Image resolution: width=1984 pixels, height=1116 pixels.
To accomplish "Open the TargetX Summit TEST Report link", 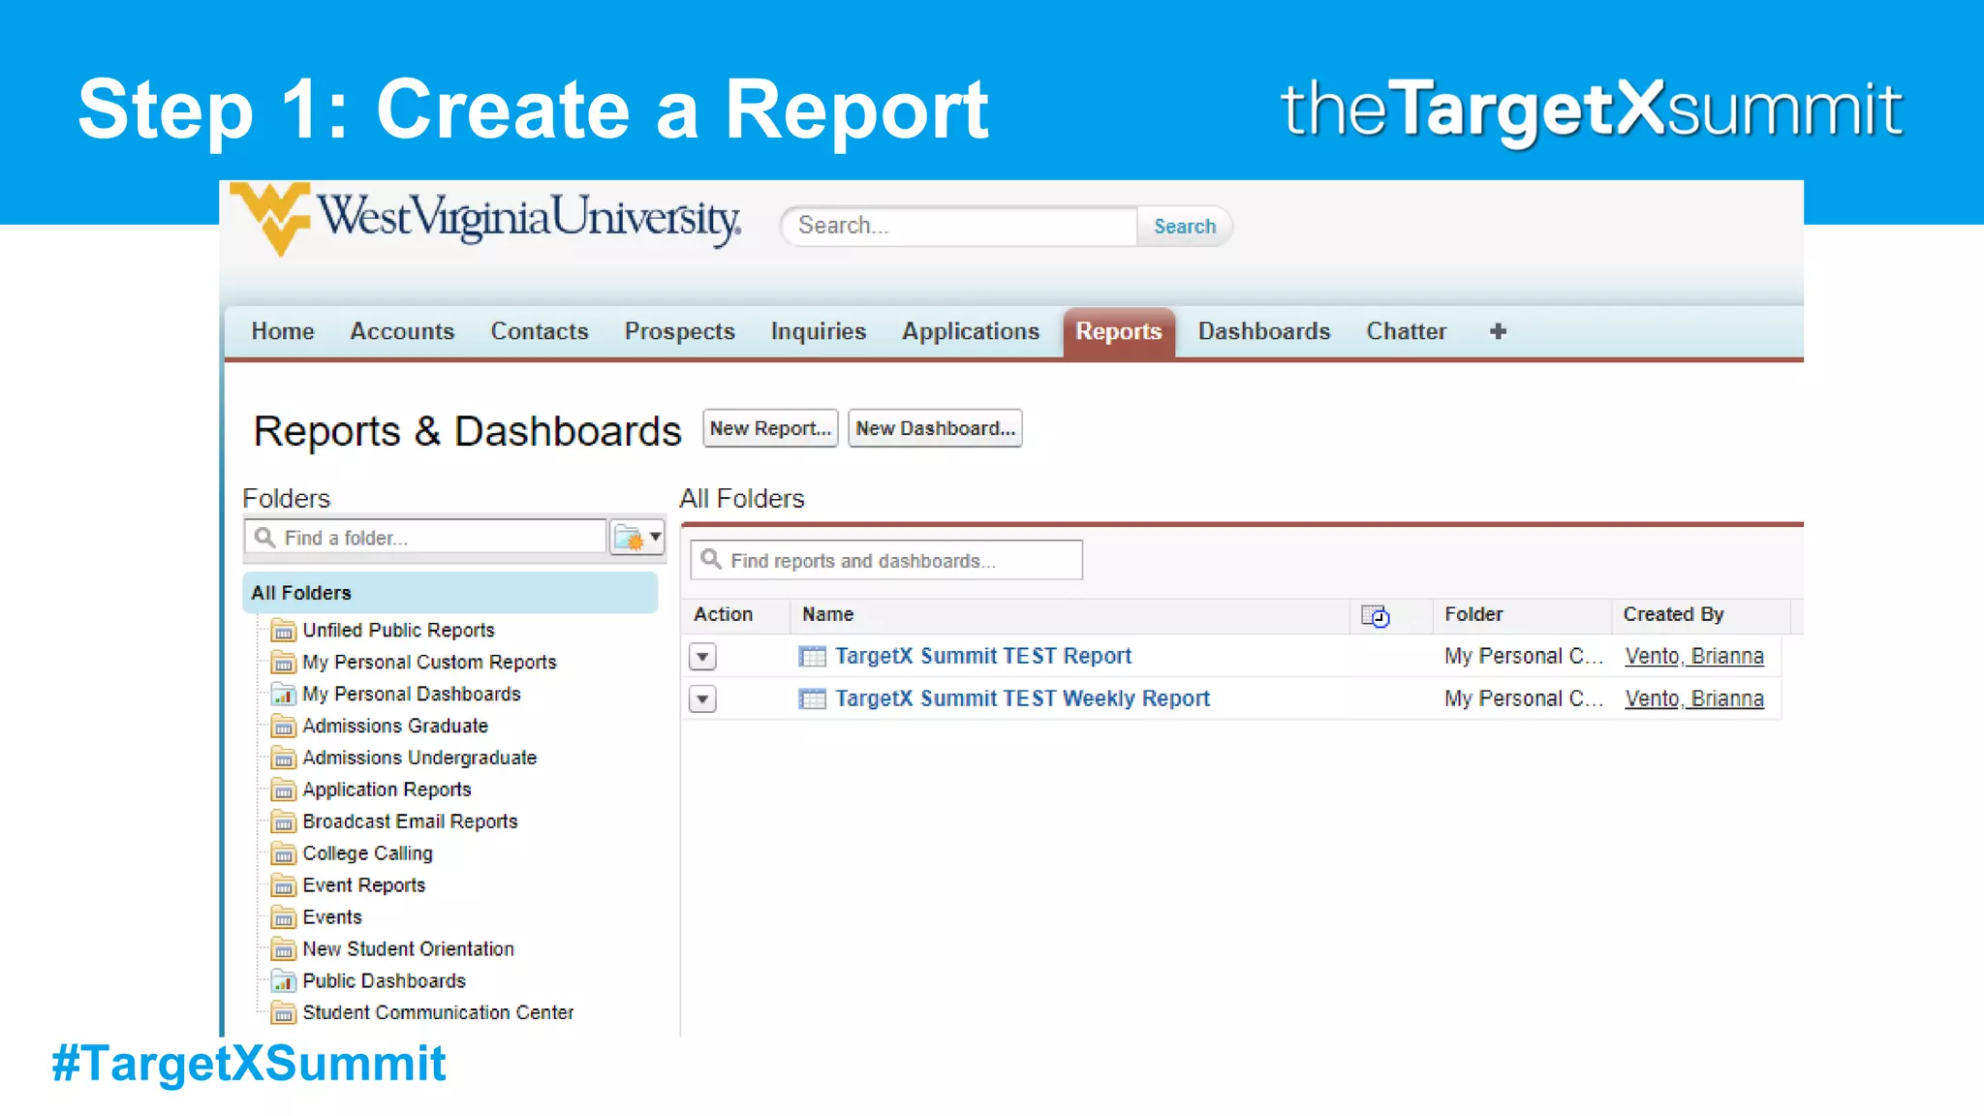I will pyautogui.click(x=983, y=657).
